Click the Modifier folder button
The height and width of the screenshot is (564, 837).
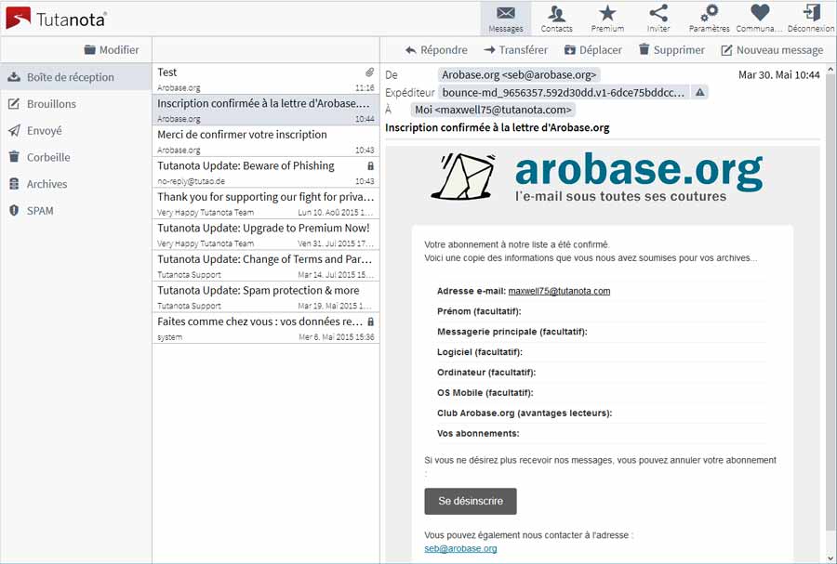pyautogui.click(x=111, y=50)
